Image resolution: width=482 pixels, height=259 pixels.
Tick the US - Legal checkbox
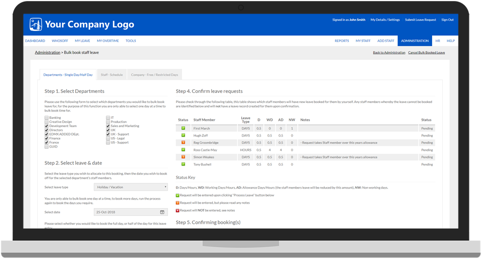(108, 138)
